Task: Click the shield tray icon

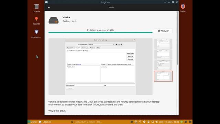Action: pyautogui.click(x=144, y=122)
